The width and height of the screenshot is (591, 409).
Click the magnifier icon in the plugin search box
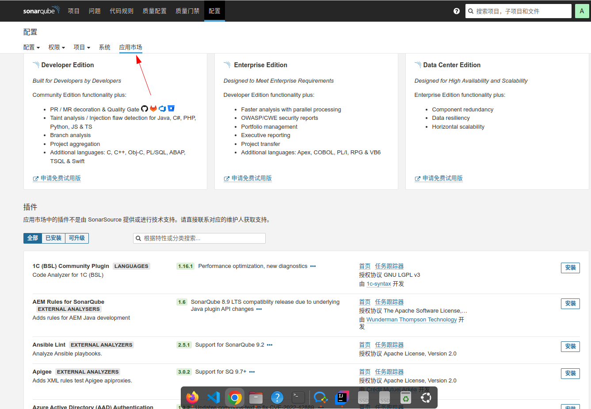coord(138,238)
